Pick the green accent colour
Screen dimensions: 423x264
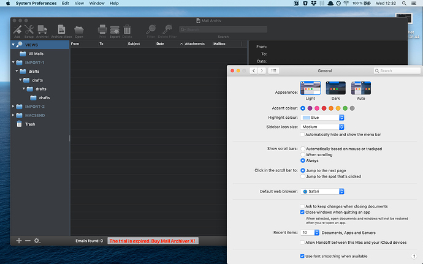pos(345,108)
